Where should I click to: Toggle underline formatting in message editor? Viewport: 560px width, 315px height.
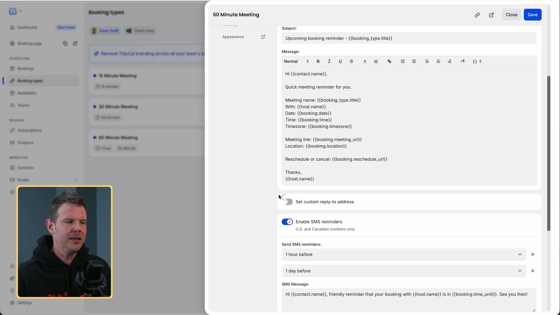pos(340,61)
